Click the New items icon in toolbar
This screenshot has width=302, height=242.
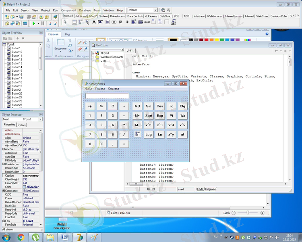7,17
